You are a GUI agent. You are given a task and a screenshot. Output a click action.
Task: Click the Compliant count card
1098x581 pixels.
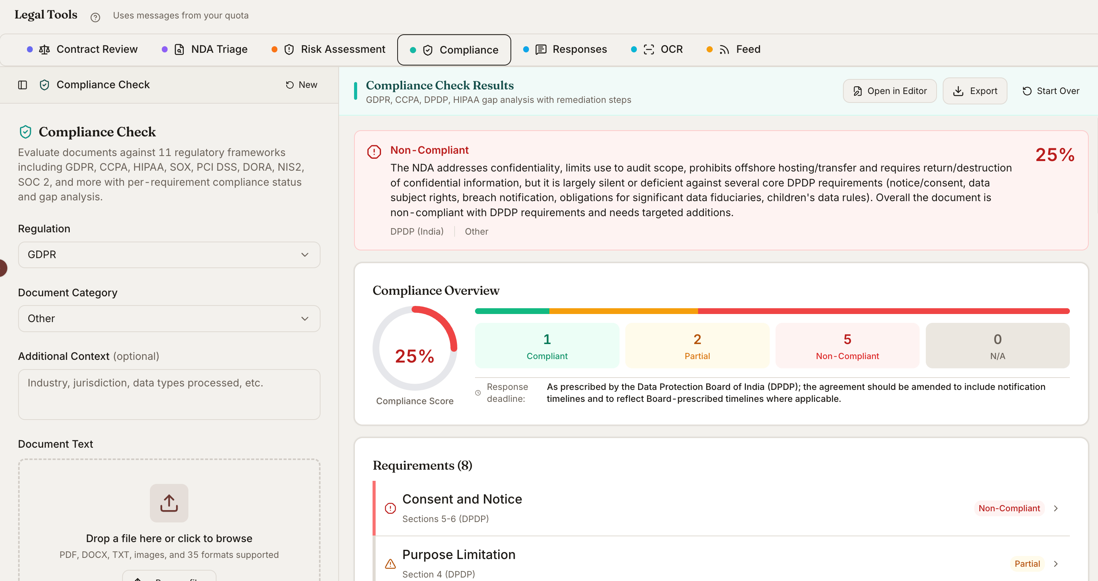pos(547,345)
